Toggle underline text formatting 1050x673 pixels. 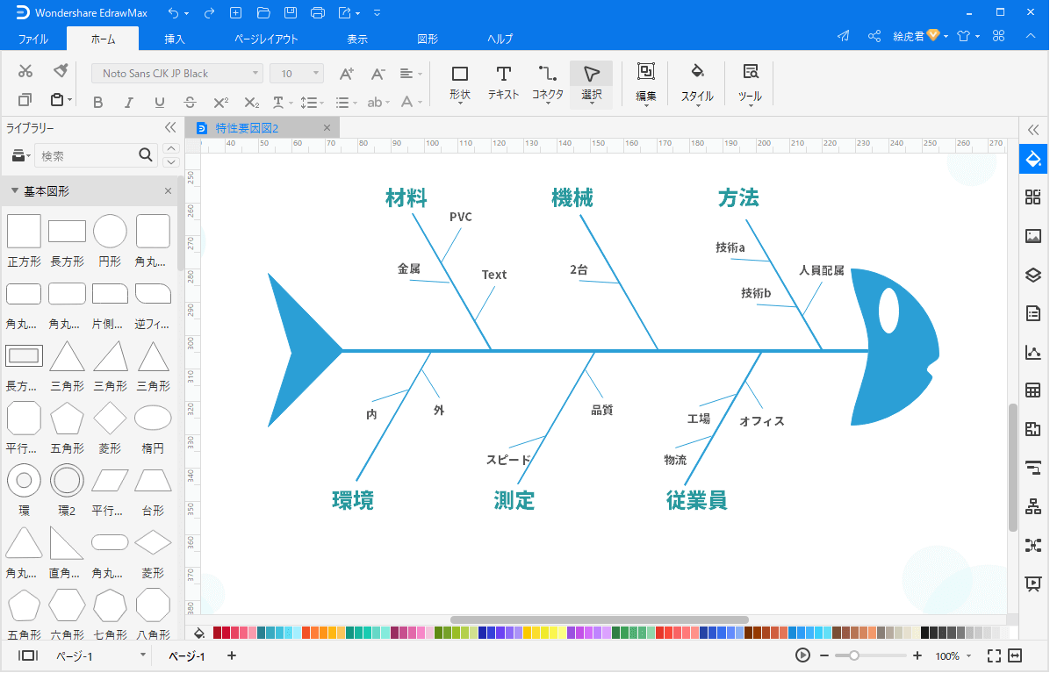(x=159, y=103)
